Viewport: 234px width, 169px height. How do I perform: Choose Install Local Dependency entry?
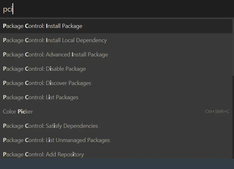(55, 40)
